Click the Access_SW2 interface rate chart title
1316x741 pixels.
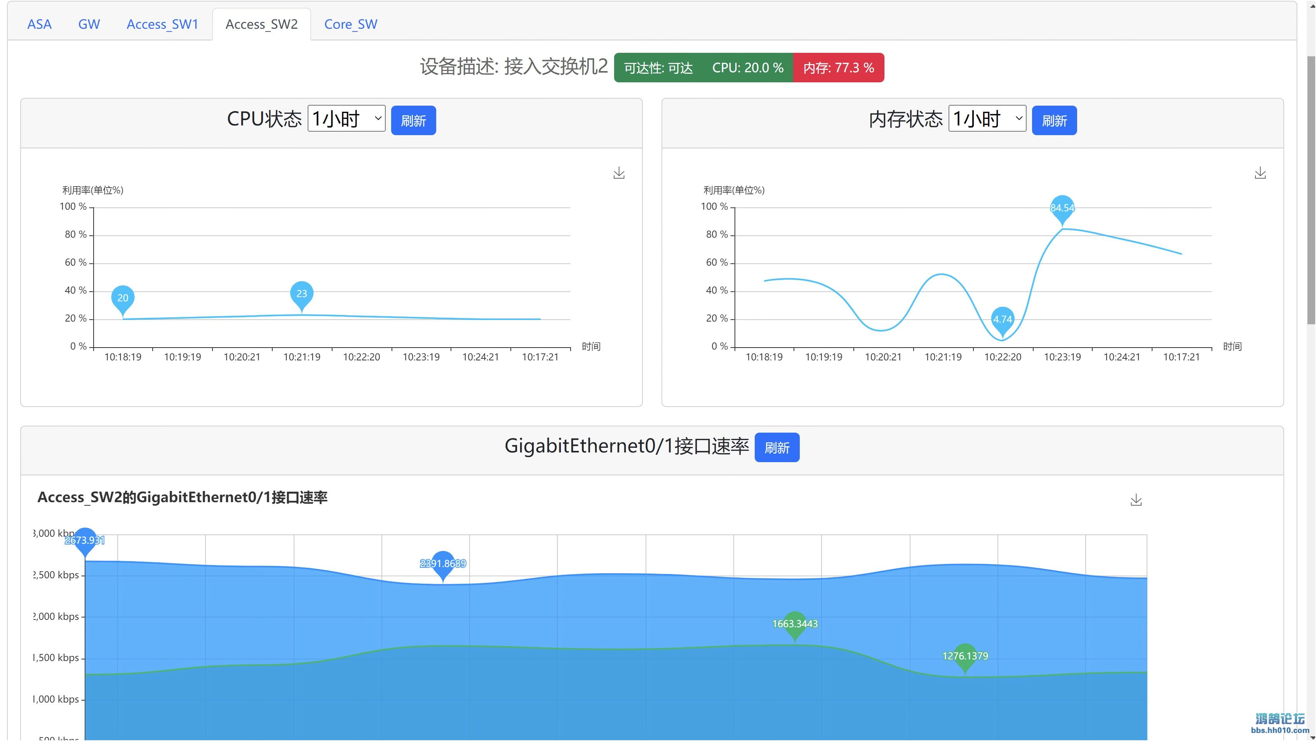pyautogui.click(x=183, y=497)
